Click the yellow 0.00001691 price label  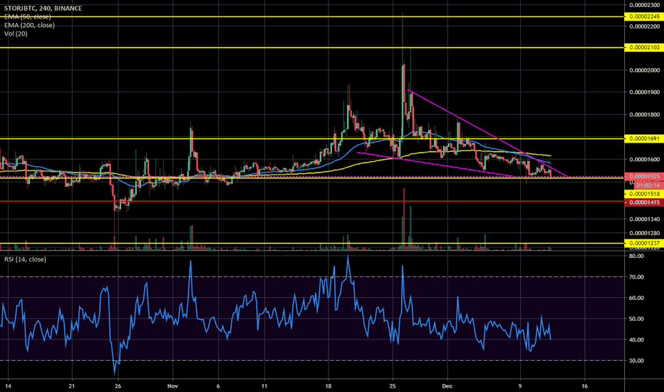(x=644, y=138)
